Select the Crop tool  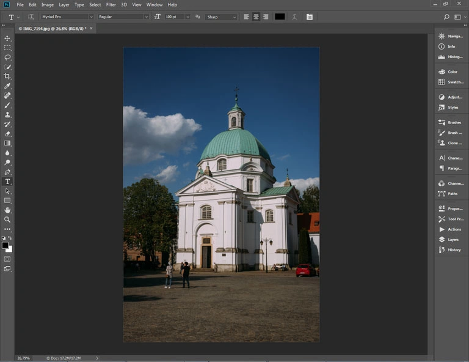7,76
